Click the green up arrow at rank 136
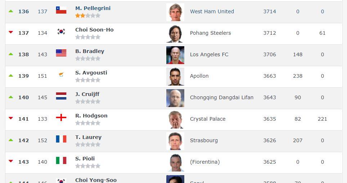The width and height of the screenshot is (347, 183). click(x=11, y=11)
